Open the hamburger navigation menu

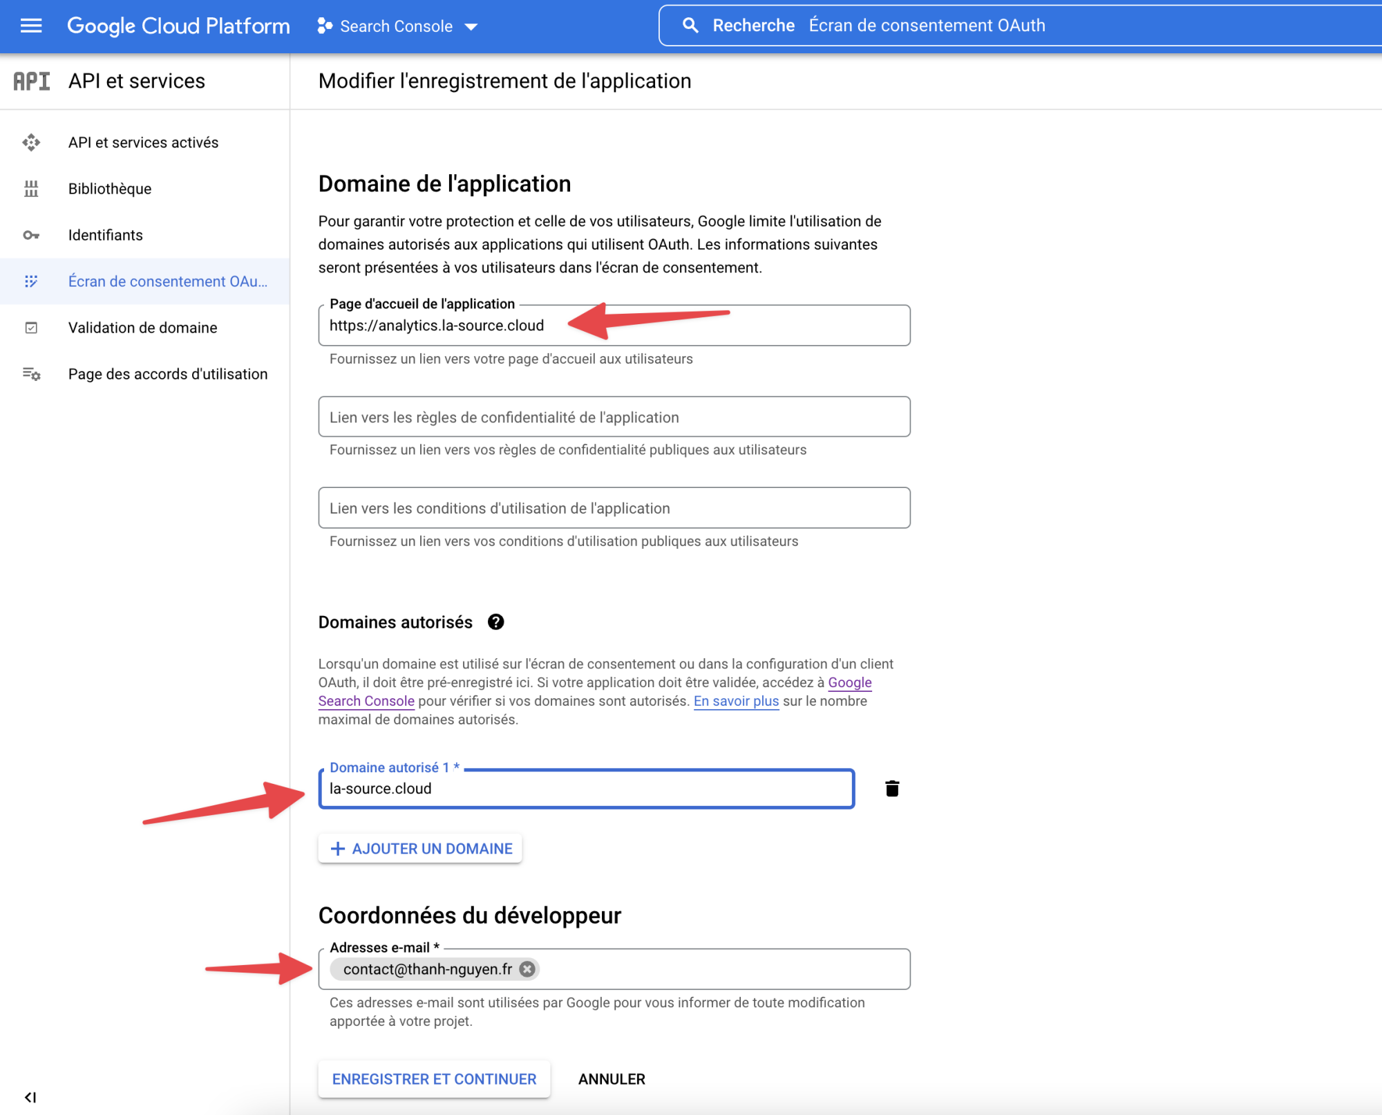point(31,26)
